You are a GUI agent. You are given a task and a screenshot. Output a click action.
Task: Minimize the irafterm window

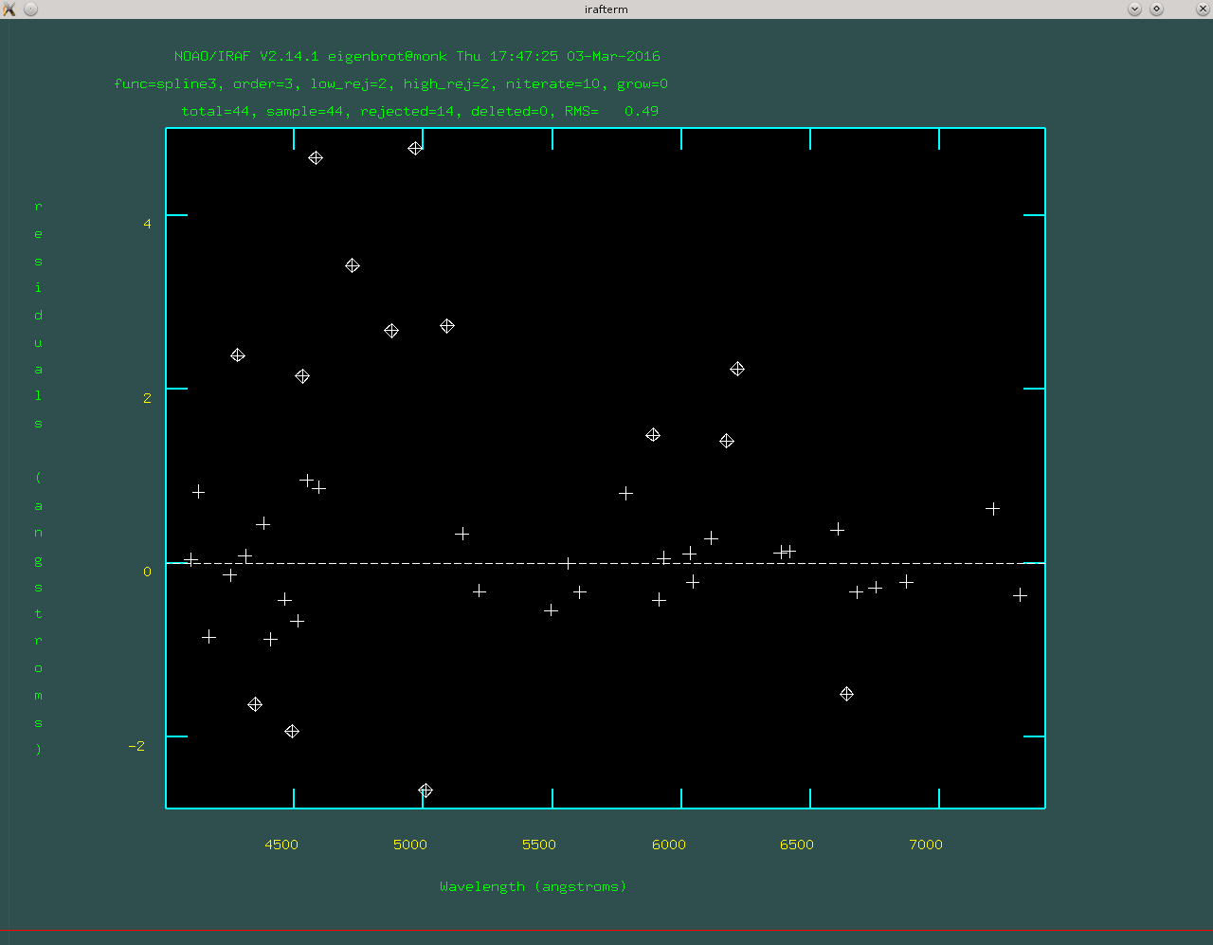point(1134,9)
